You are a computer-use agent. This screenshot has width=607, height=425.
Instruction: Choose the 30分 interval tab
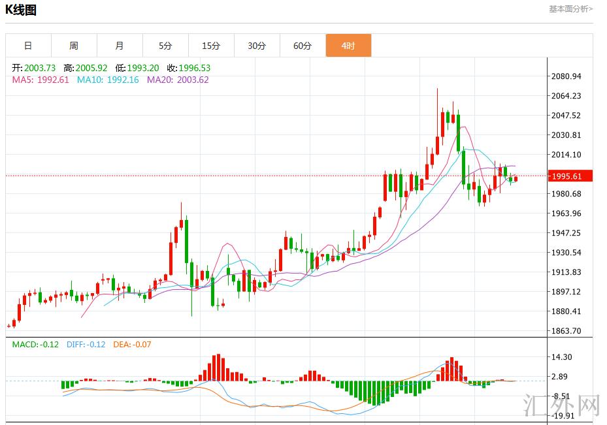click(257, 46)
